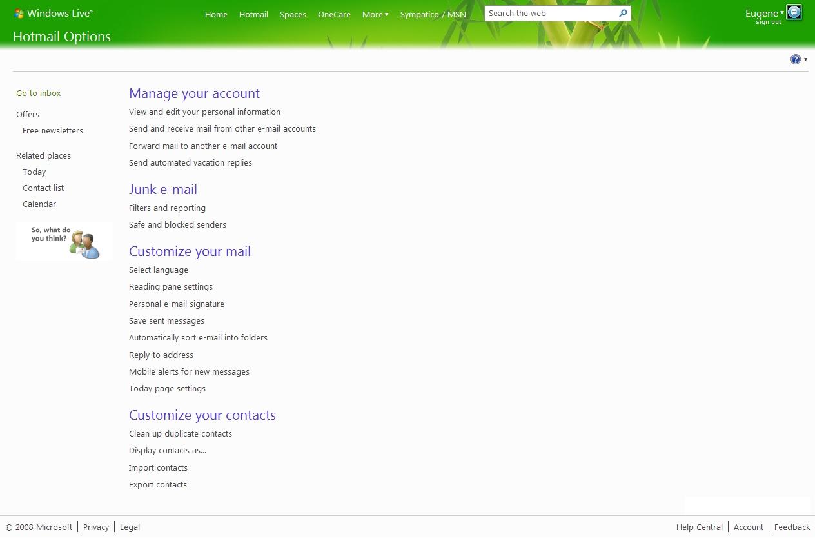815x541 pixels.
Task: Open Export contacts
Action: coord(158,484)
